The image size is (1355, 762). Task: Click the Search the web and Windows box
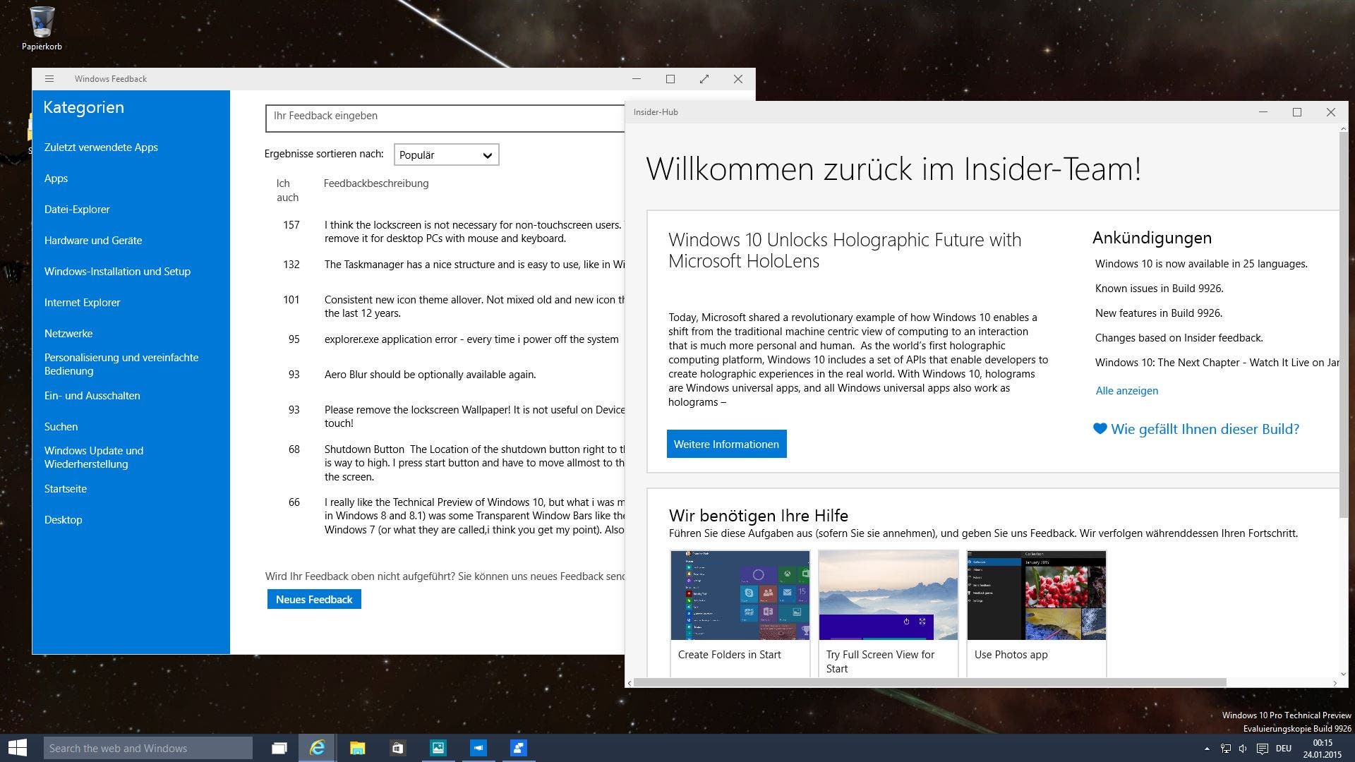pos(148,748)
